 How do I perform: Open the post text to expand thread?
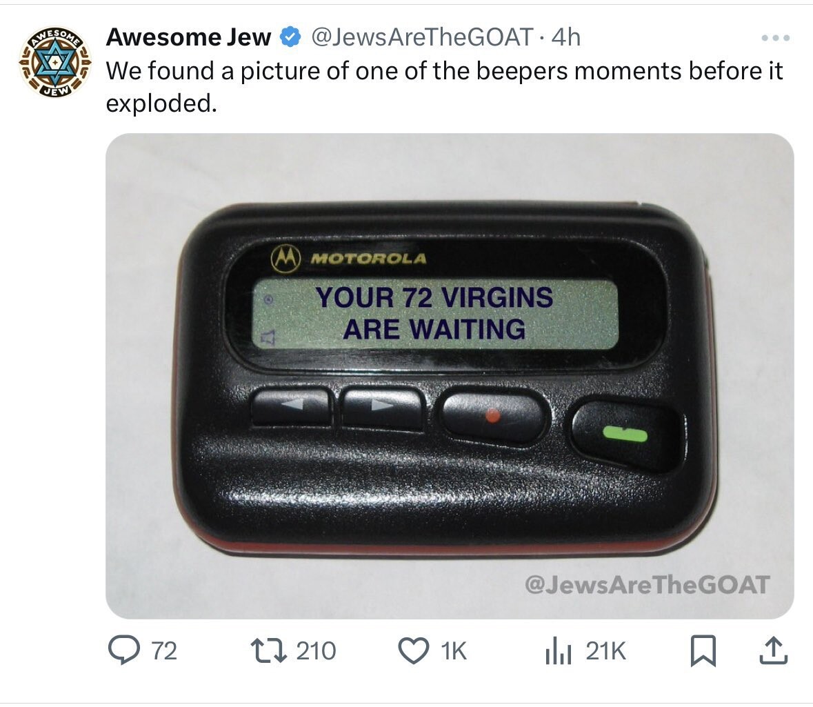pyautogui.click(x=444, y=87)
